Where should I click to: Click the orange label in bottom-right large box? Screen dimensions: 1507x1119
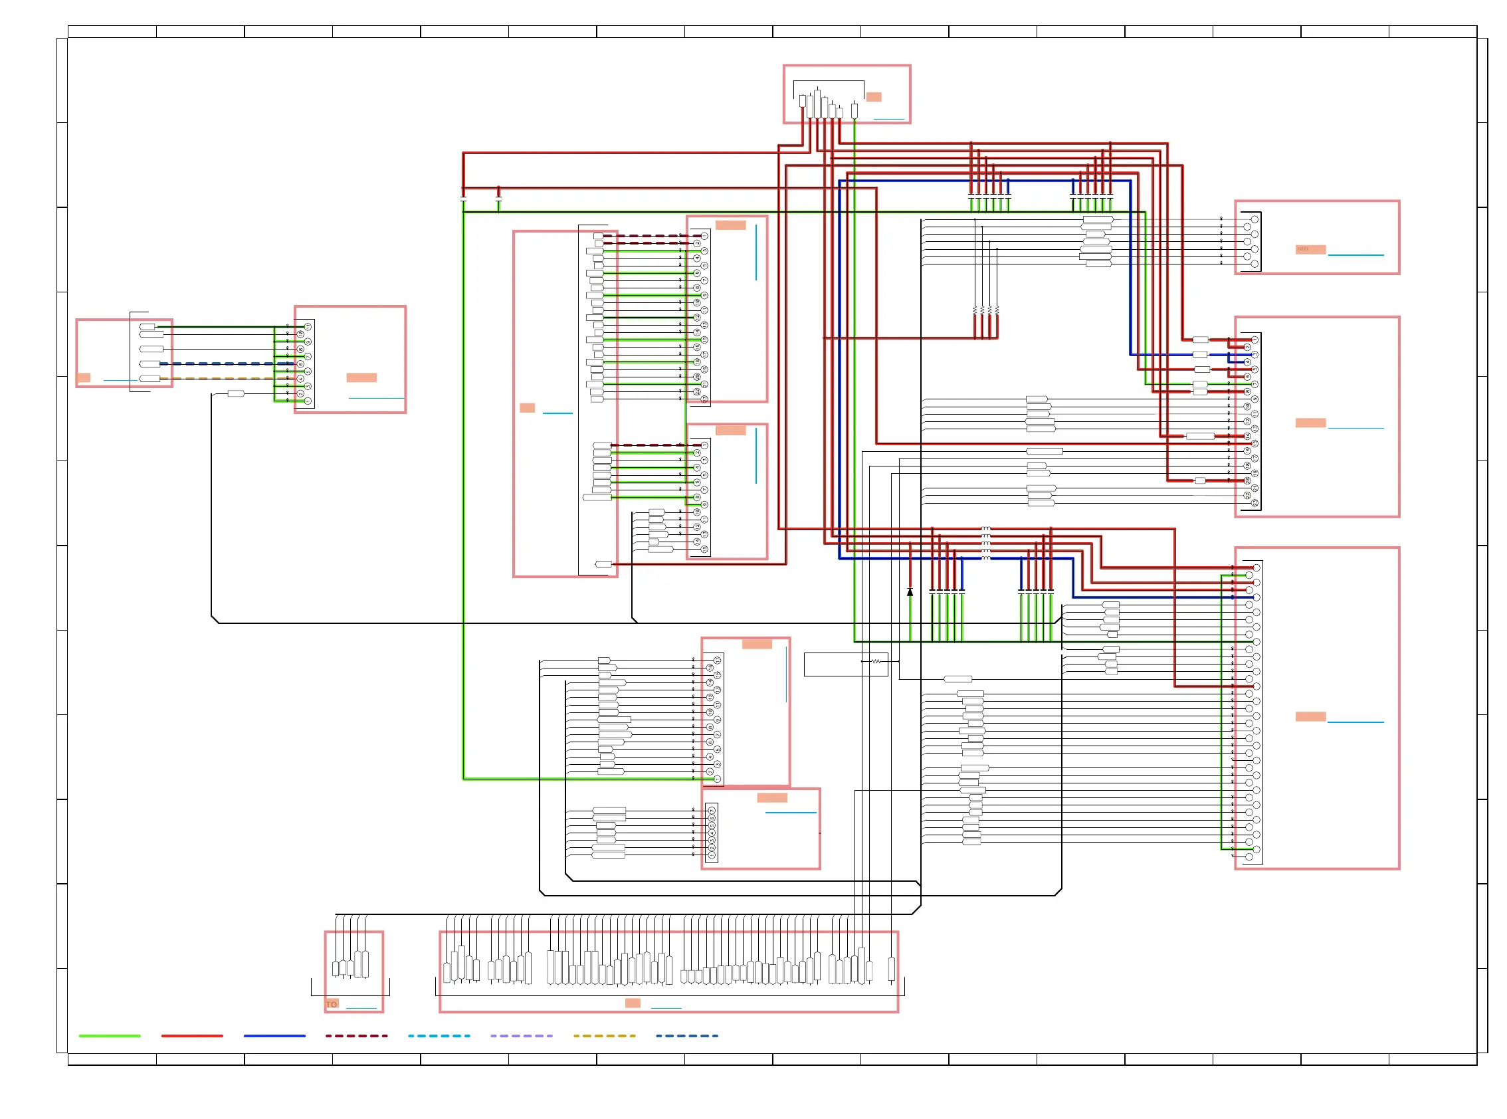pyautogui.click(x=1310, y=716)
